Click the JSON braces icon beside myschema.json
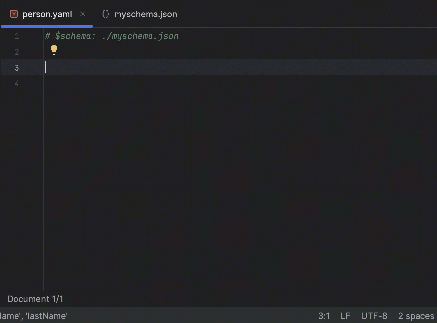The height and width of the screenshot is (323, 437). (x=105, y=14)
